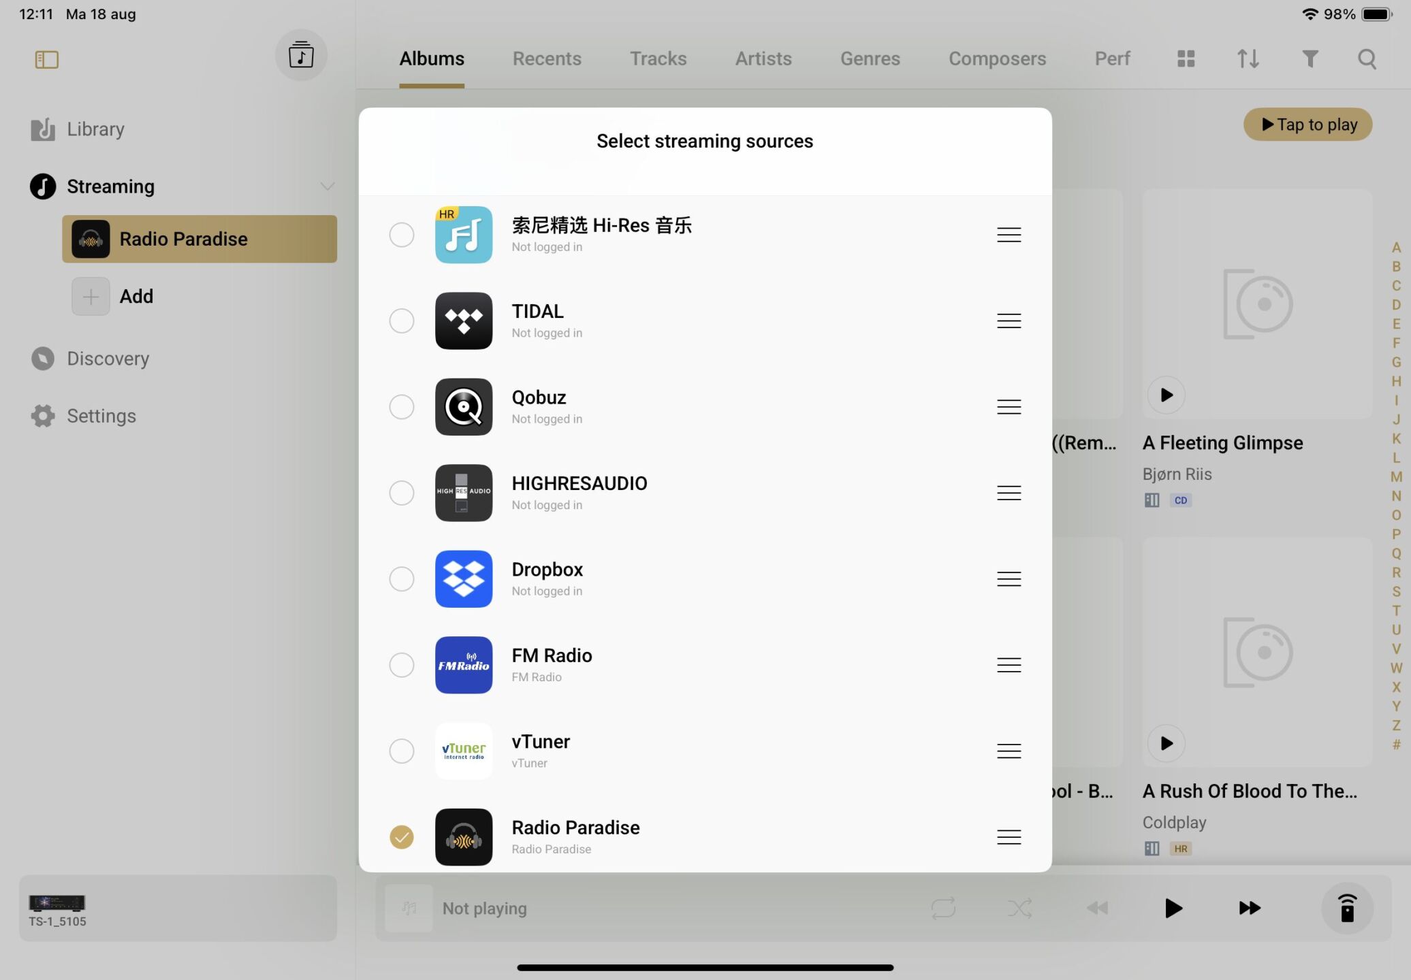This screenshot has width=1411, height=980.
Task: Jump to letter M in the index
Action: tap(1396, 477)
